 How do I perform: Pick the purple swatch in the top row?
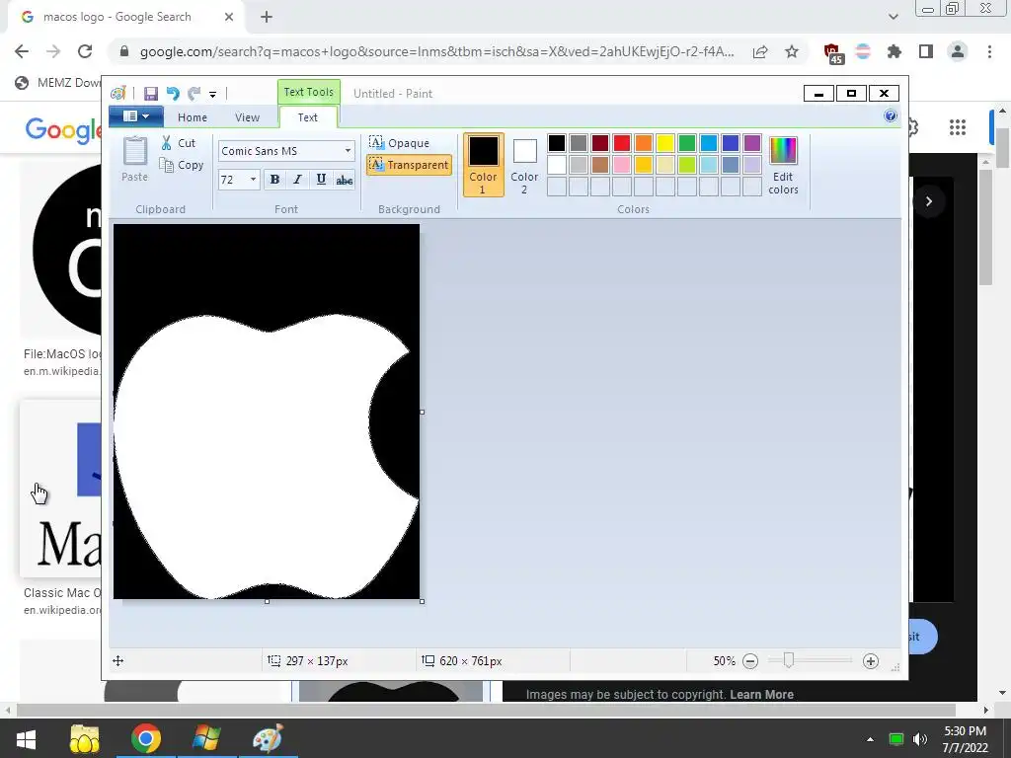(751, 143)
